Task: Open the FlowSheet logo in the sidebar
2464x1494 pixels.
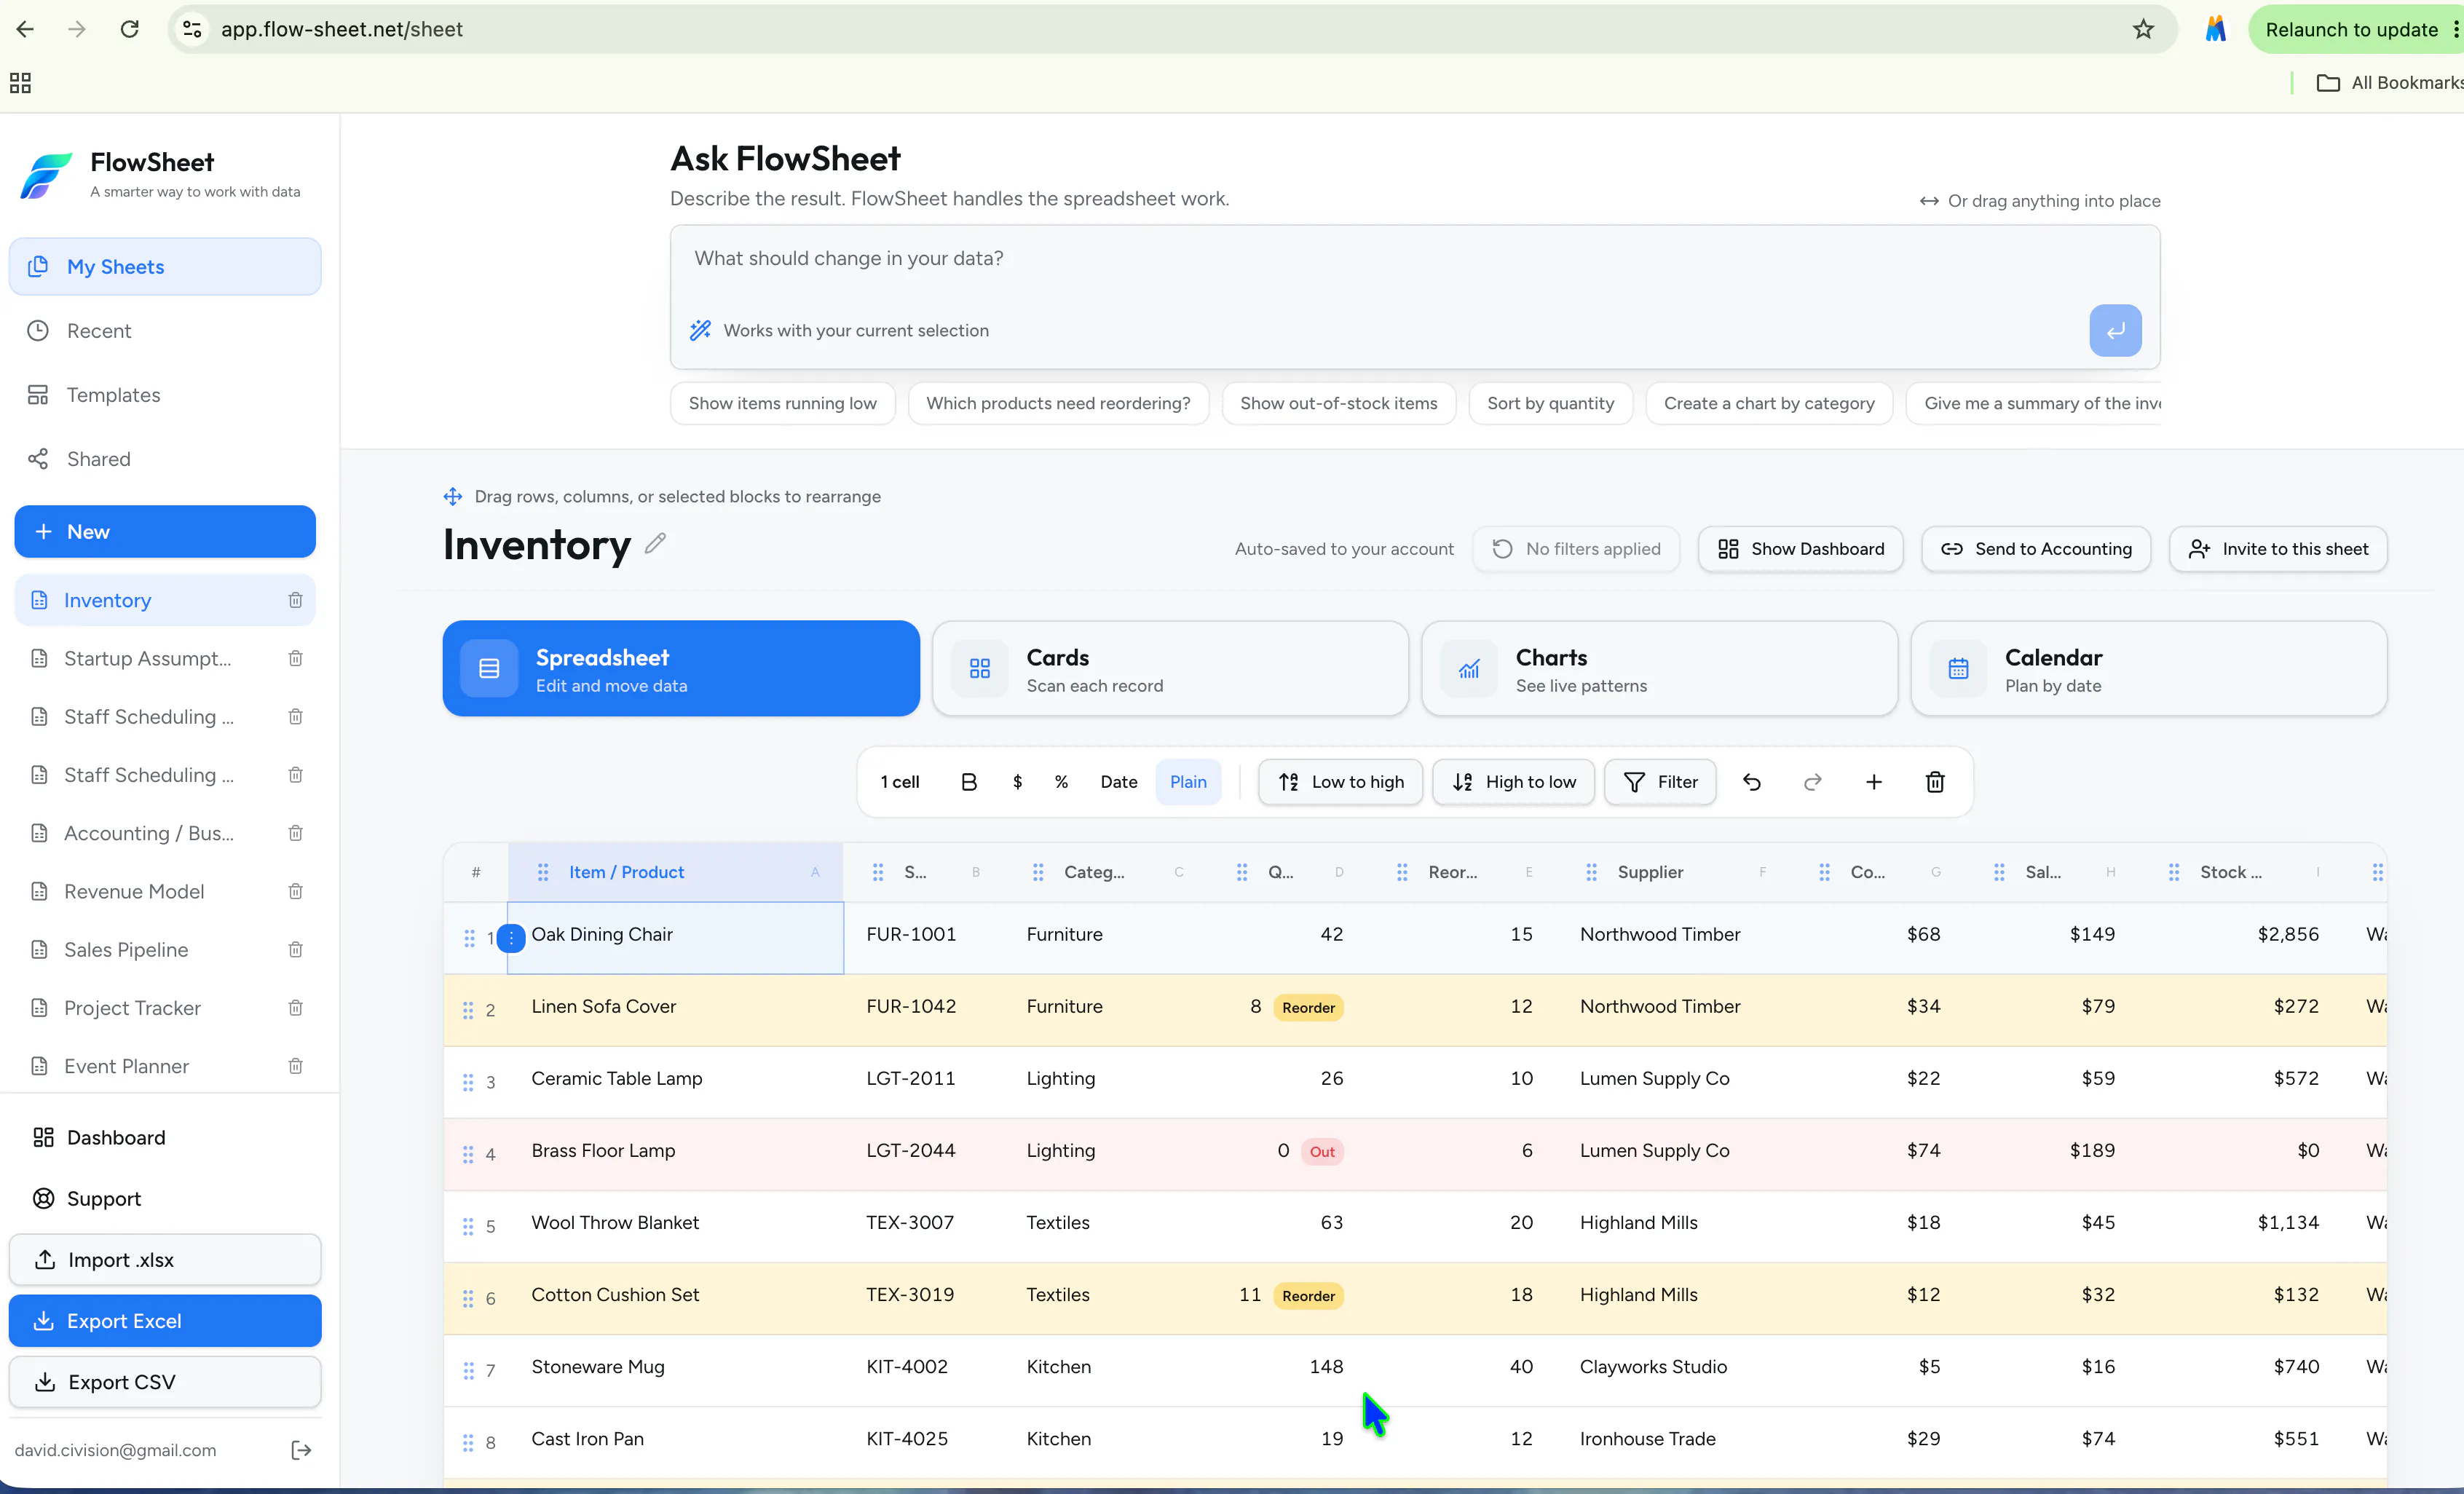Action: 46,175
